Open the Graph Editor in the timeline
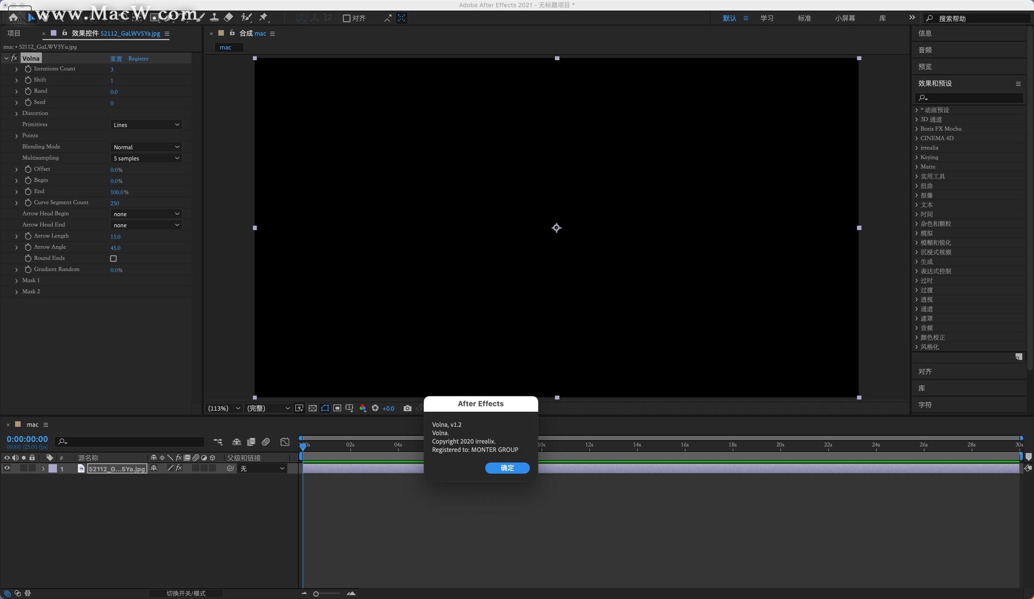The width and height of the screenshot is (1034, 599). point(285,442)
